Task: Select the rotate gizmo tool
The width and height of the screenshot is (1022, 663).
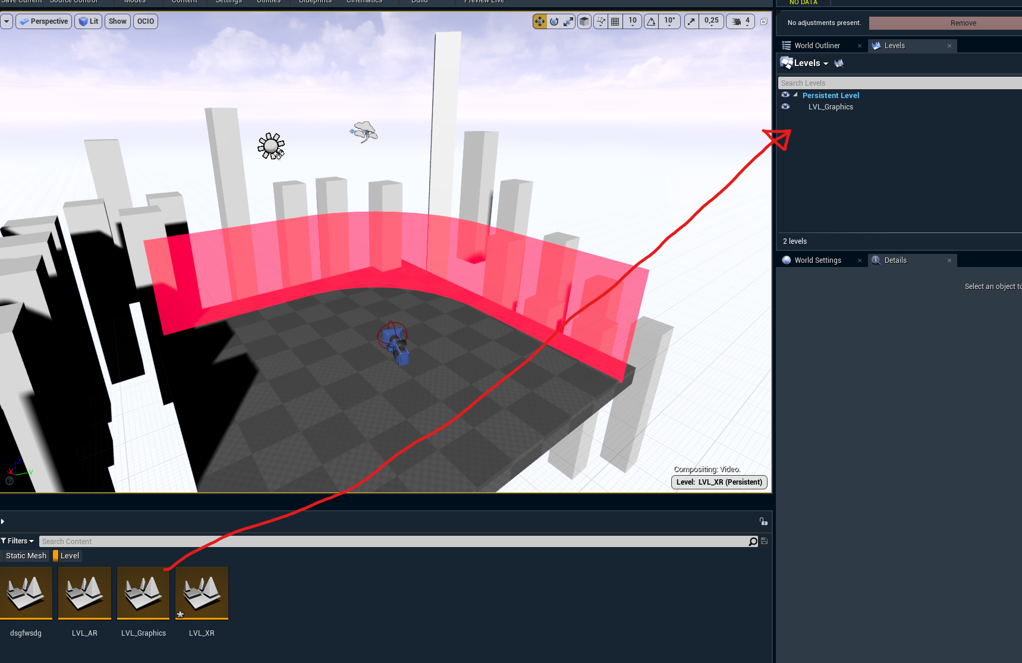Action: pyautogui.click(x=554, y=21)
